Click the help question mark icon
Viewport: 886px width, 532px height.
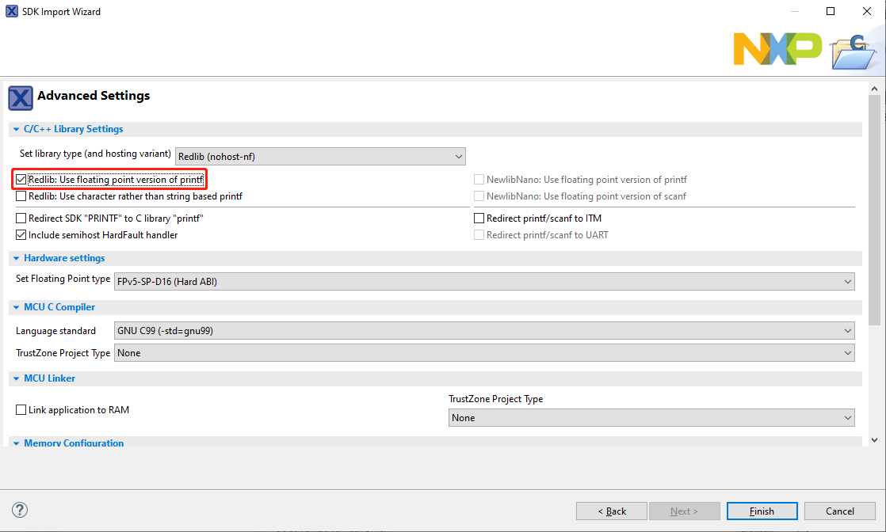coord(21,511)
